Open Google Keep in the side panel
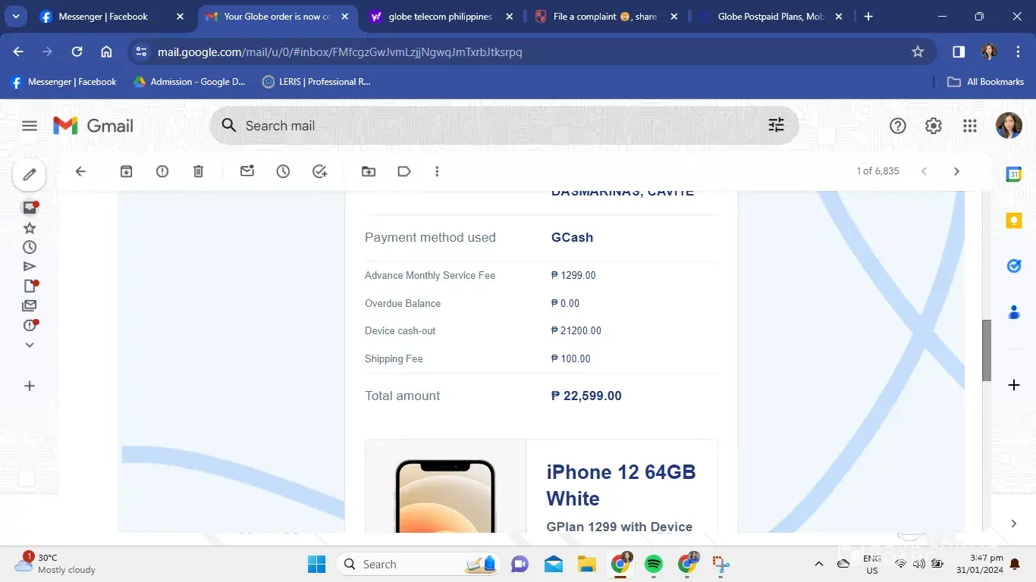1036x582 pixels. 1014,221
